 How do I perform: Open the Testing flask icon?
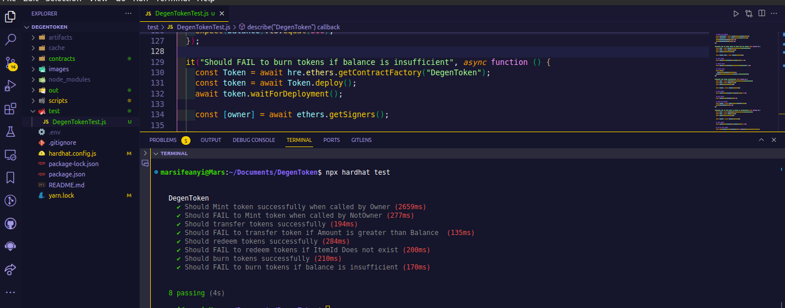click(x=10, y=132)
